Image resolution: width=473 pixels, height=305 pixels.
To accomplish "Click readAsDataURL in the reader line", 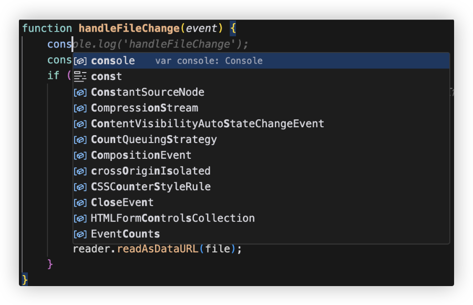I will 158,249.
